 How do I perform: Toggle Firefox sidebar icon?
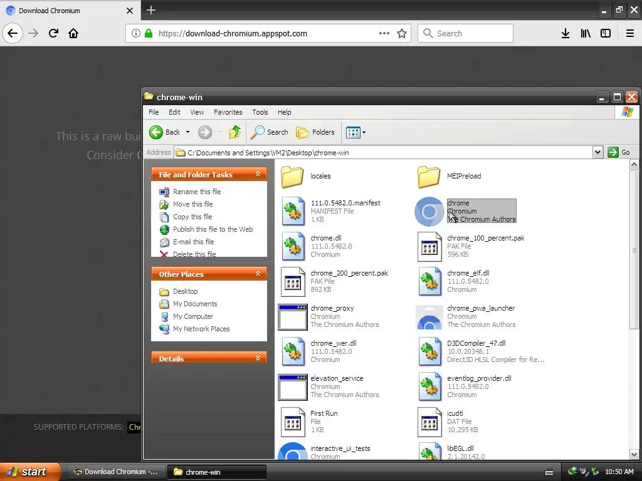606,34
